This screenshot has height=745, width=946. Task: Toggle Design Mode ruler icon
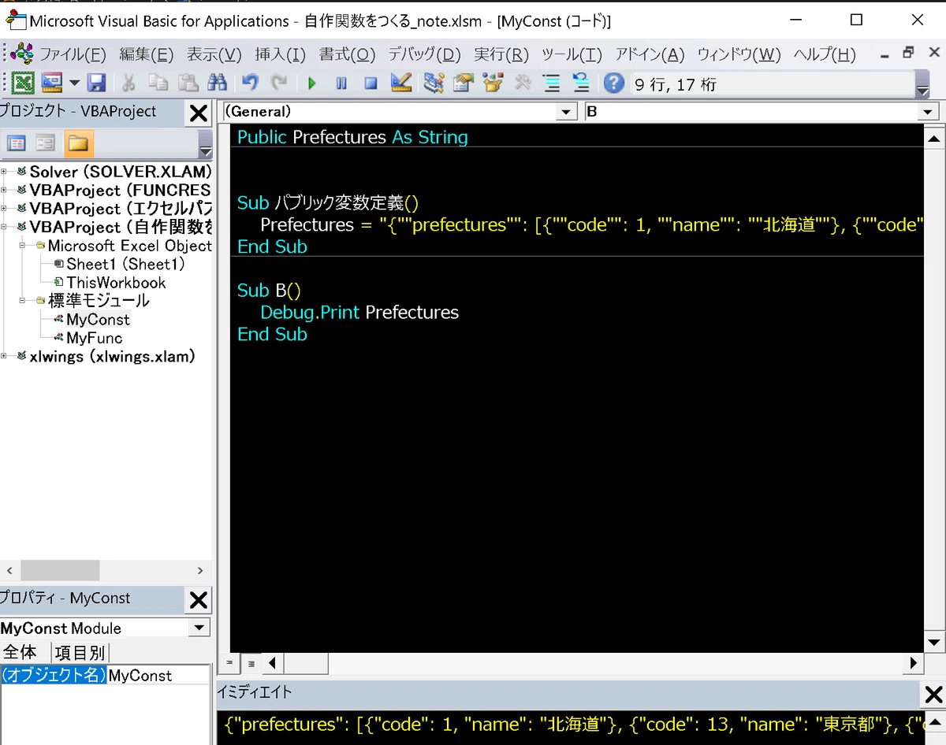coord(400,83)
